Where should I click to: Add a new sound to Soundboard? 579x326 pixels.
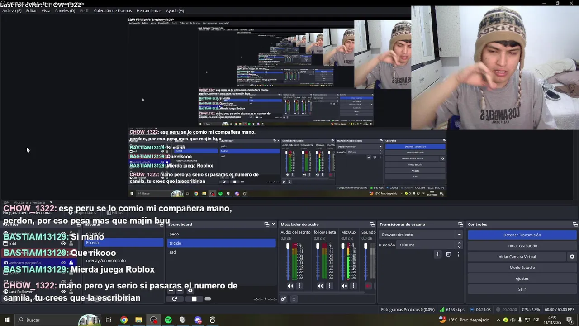(x=171, y=291)
